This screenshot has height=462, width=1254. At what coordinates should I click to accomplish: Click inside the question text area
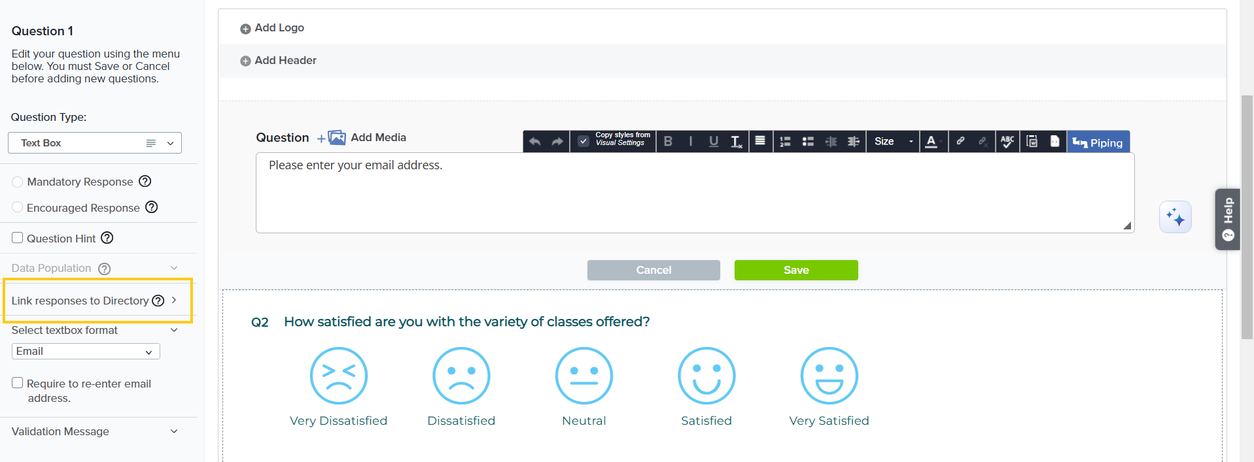point(693,196)
